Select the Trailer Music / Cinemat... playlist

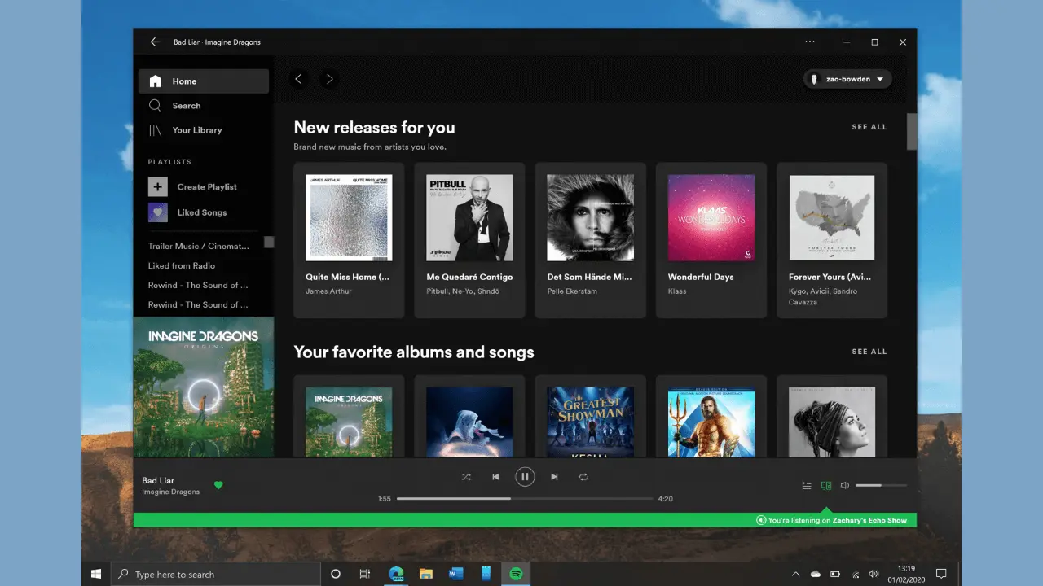(199, 246)
